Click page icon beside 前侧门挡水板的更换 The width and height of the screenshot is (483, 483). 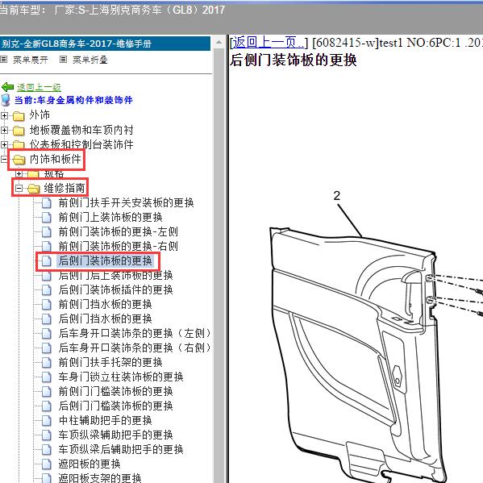point(47,305)
